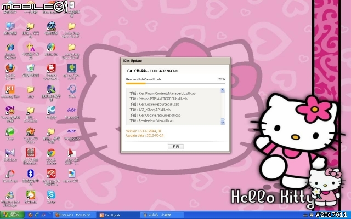Click the scroll down arrow in download list
This screenshot has height=219, width=351.
[222, 122]
